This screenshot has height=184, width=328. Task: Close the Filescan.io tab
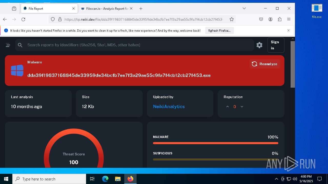click(x=131, y=8)
